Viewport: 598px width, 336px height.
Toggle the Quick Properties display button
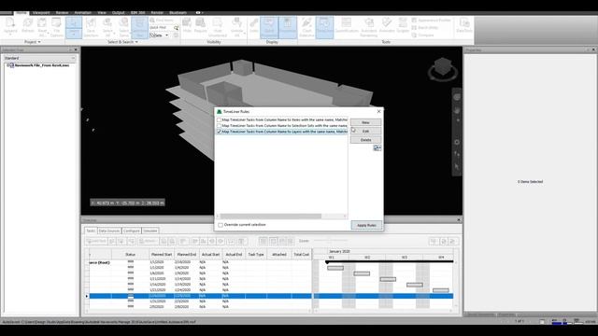(x=269, y=27)
